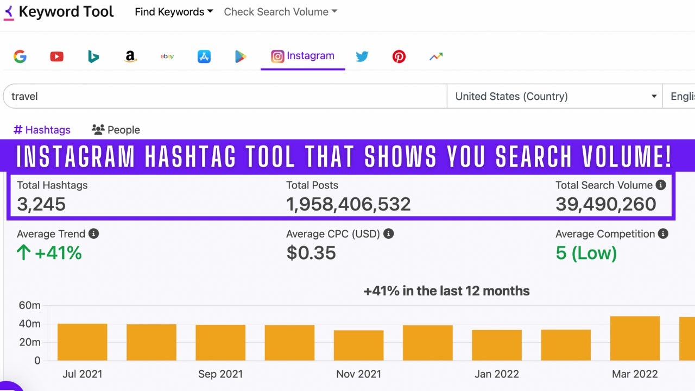
Task: Click the 5 (Low) competition value
Action: click(586, 253)
